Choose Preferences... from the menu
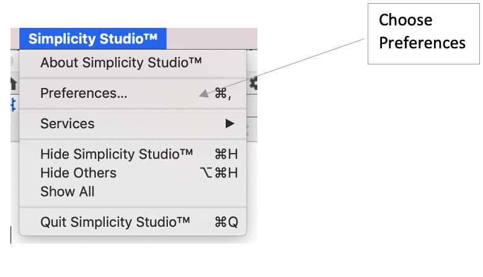 pos(84,94)
